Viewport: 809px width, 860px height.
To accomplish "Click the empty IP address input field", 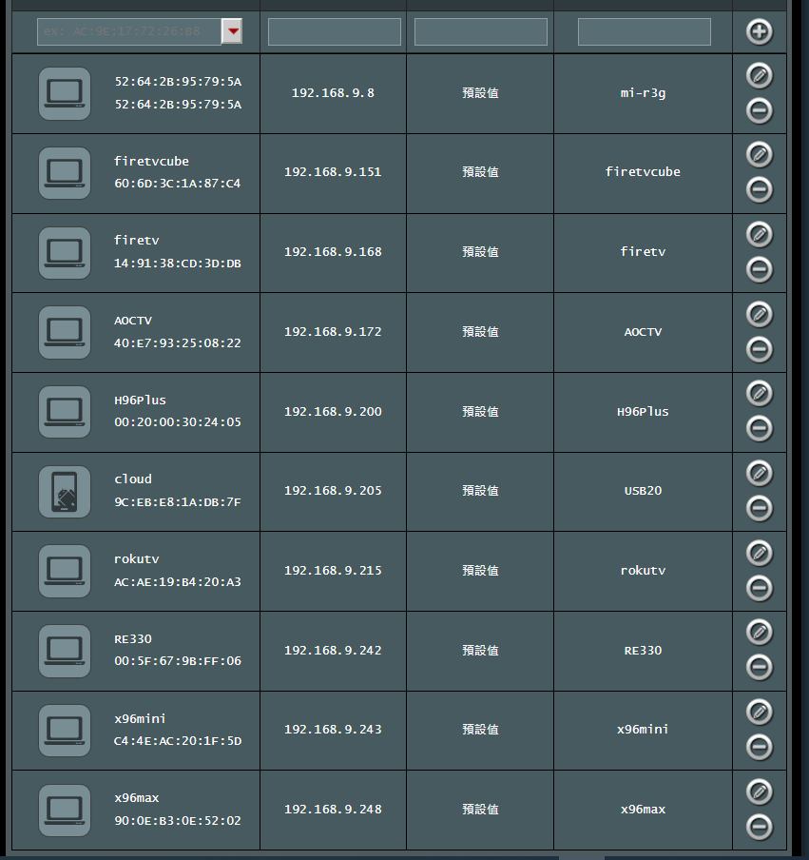I will (334, 31).
